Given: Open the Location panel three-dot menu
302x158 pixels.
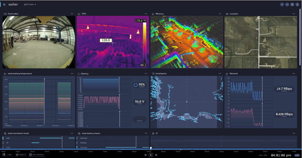Looking at the screenshot, I should pyautogui.click(x=294, y=14).
